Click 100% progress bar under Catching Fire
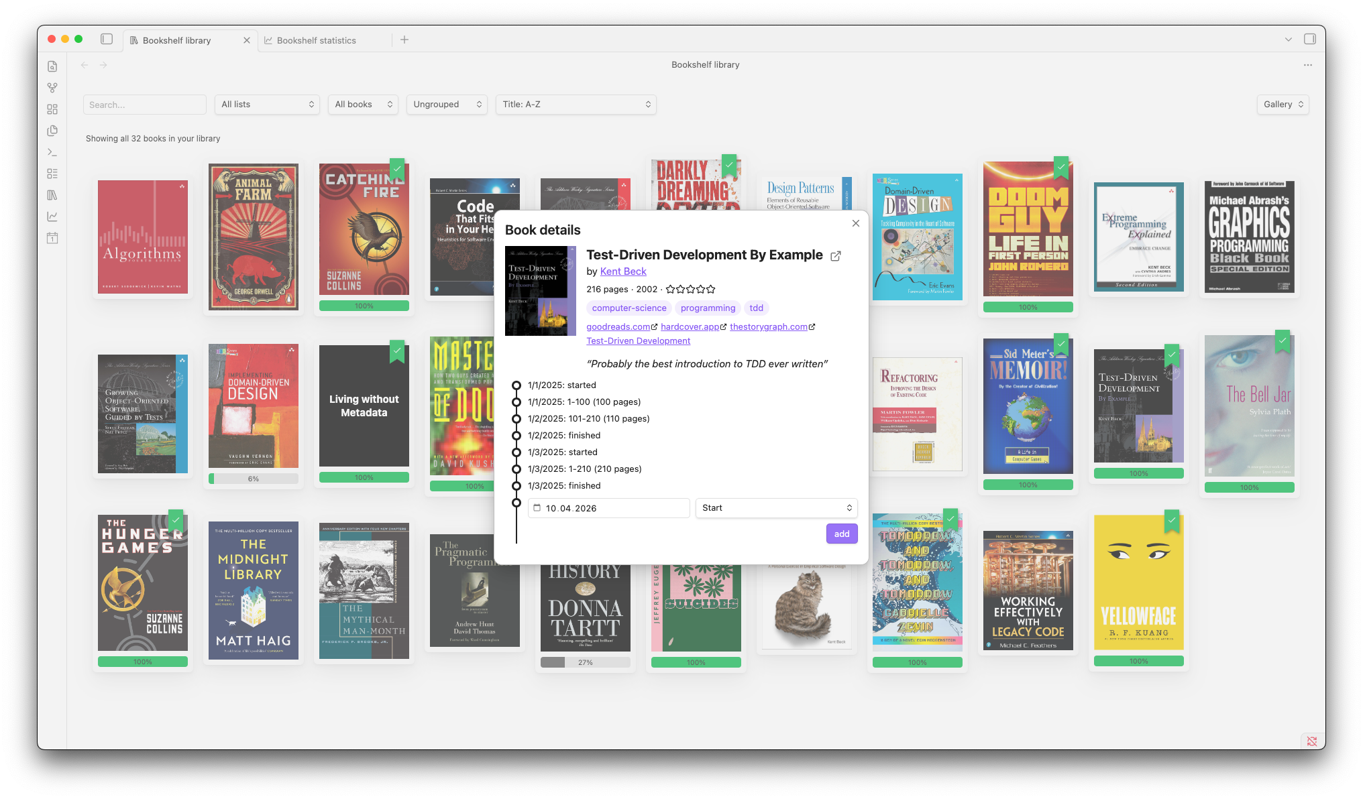This screenshot has width=1363, height=799. pos(364,306)
